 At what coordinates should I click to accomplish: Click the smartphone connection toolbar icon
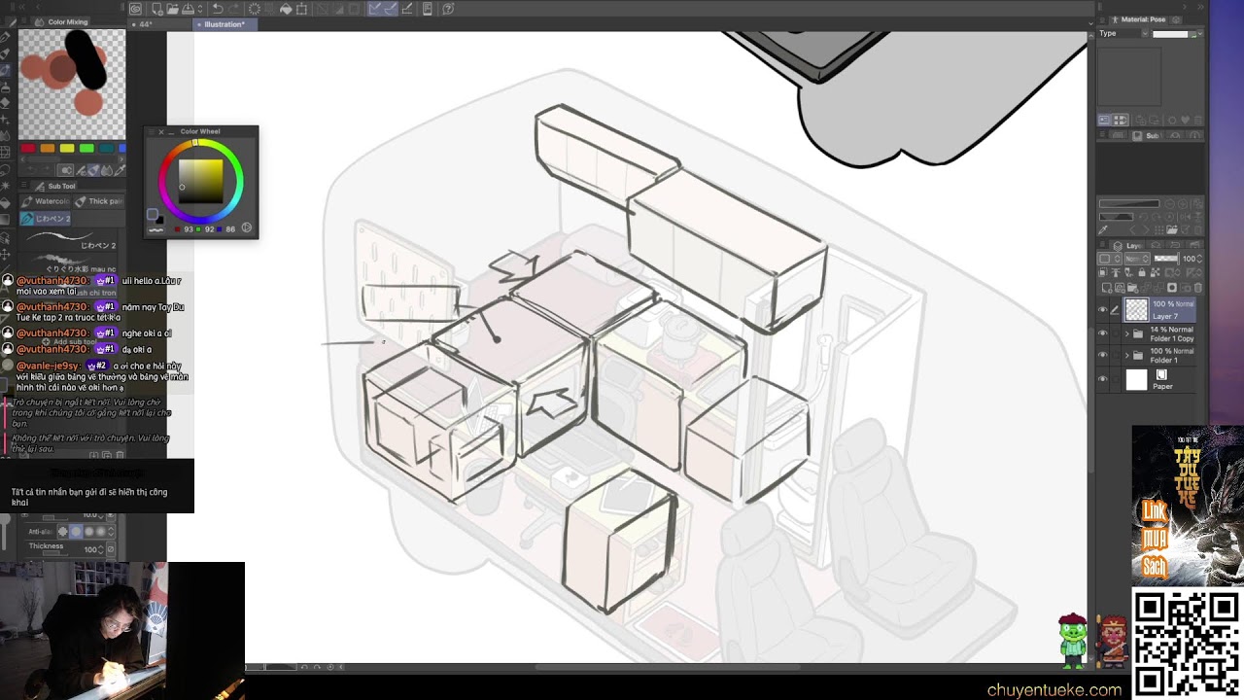click(x=428, y=9)
